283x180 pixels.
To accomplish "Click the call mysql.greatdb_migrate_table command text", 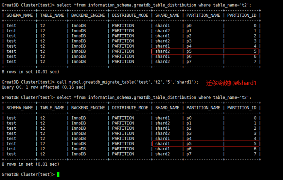I will point(128,82).
